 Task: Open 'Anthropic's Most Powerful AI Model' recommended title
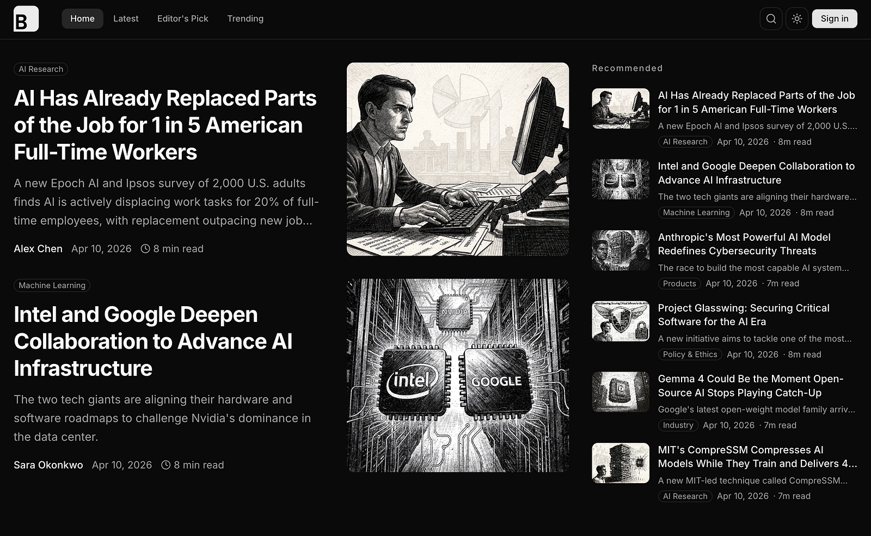[x=744, y=243]
